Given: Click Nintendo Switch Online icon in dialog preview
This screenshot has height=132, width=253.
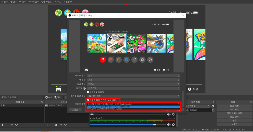Looking at the screenshot, I should (103, 60).
